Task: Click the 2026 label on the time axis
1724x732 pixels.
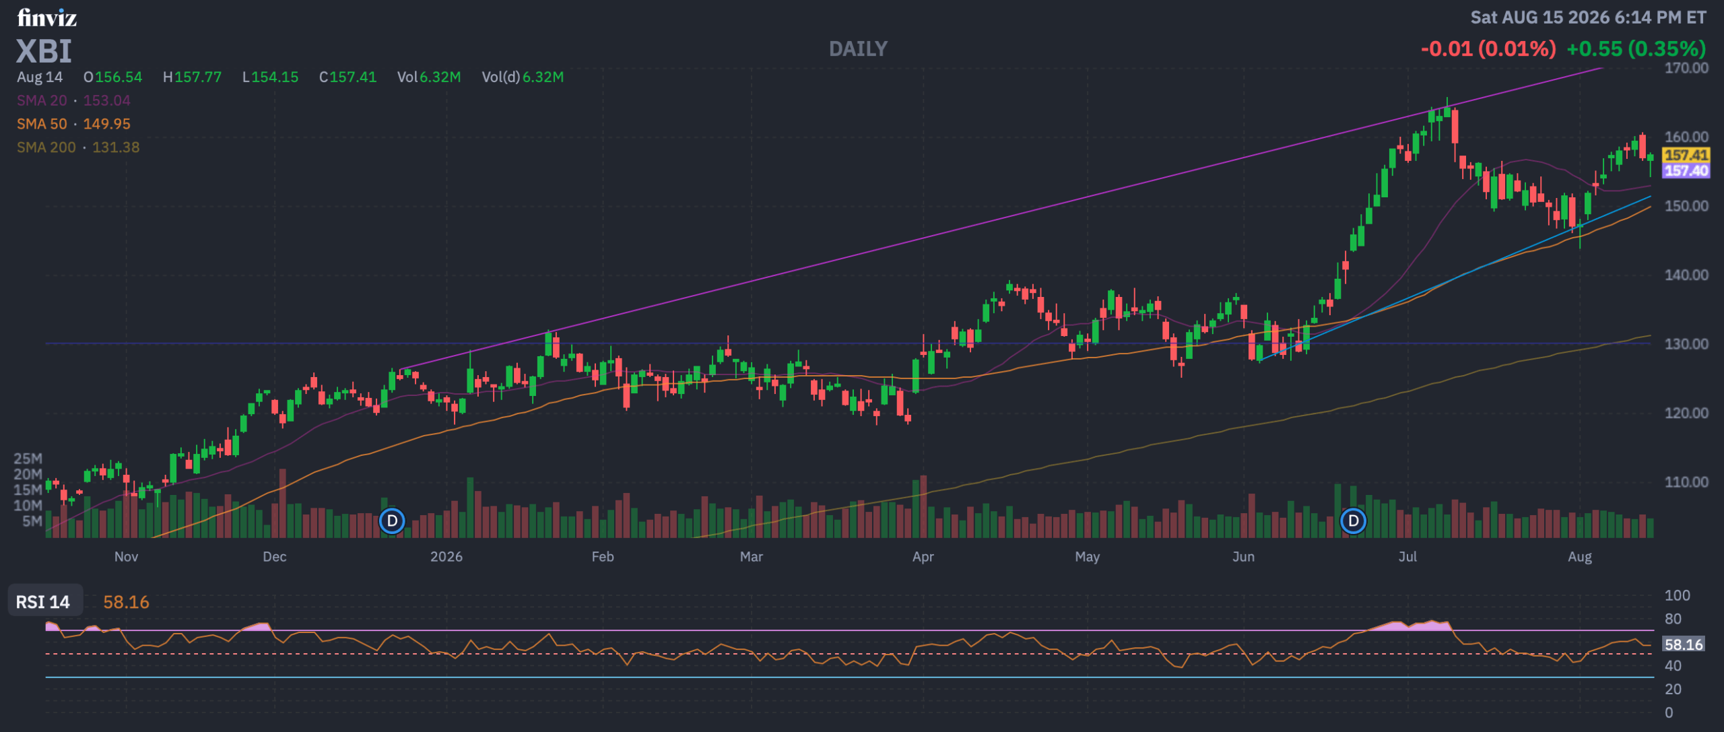Action: point(446,557)
